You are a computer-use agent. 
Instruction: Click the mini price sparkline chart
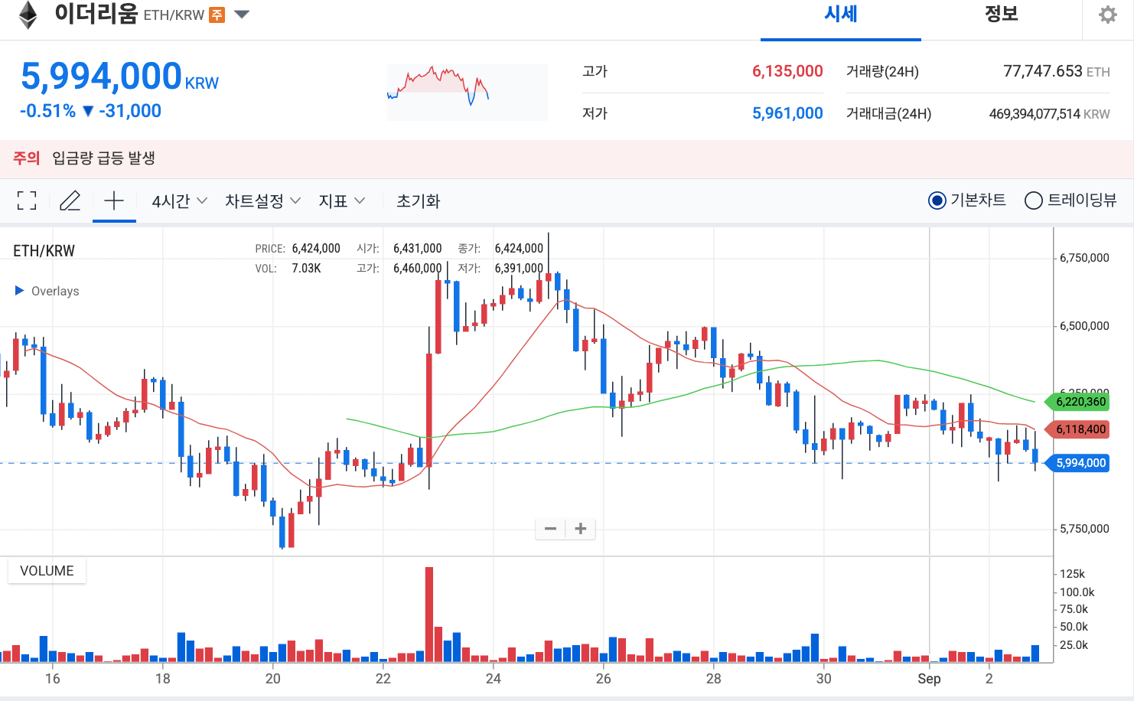467,91
